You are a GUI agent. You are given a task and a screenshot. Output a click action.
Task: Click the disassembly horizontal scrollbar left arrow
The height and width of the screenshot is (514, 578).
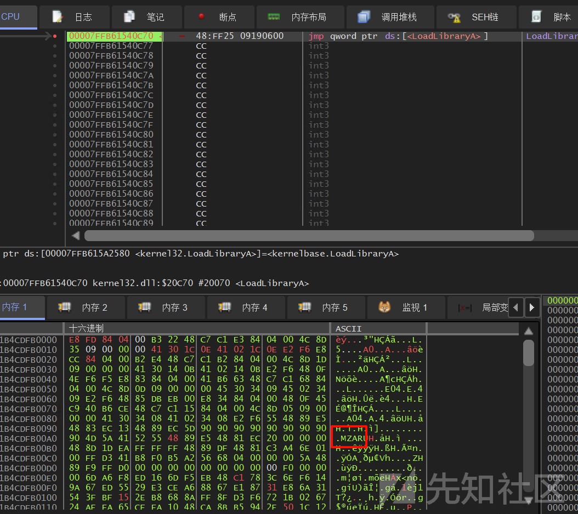coord(76,236)
